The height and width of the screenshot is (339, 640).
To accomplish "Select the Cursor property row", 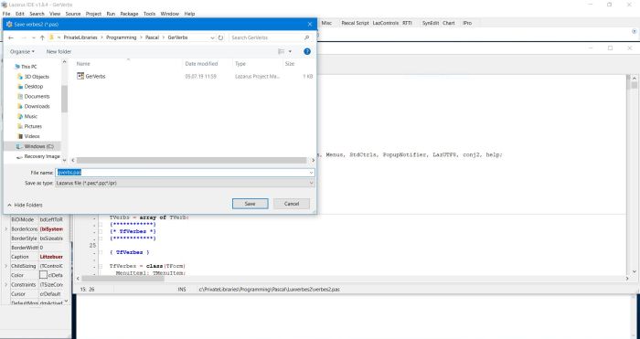I will coord(37,293).
